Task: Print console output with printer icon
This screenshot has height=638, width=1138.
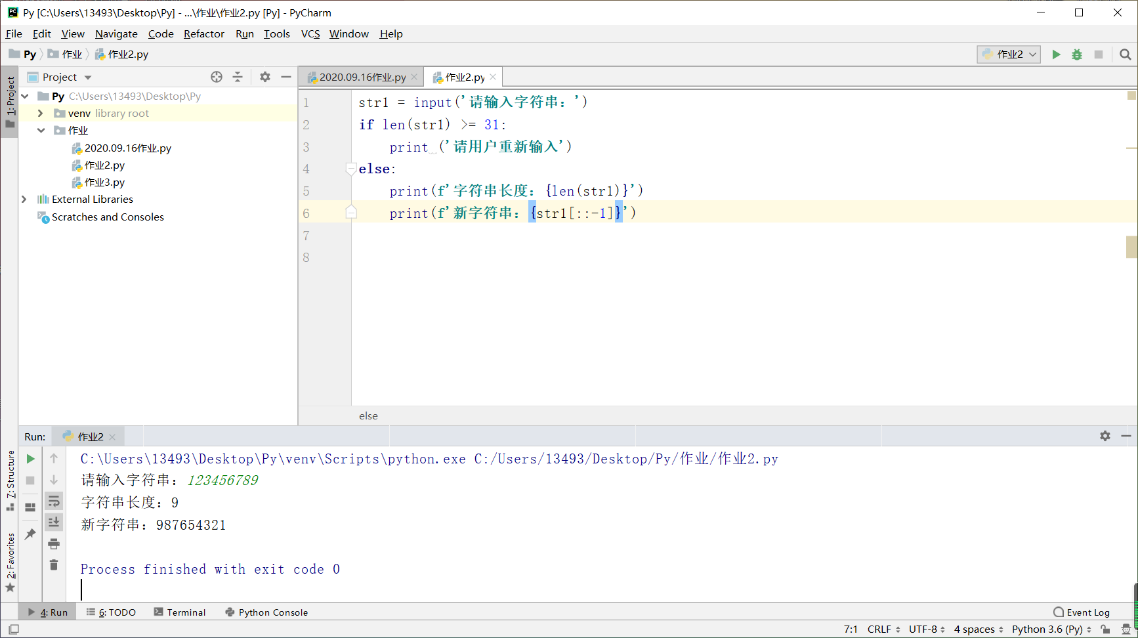Action: [x=54, y=543]
